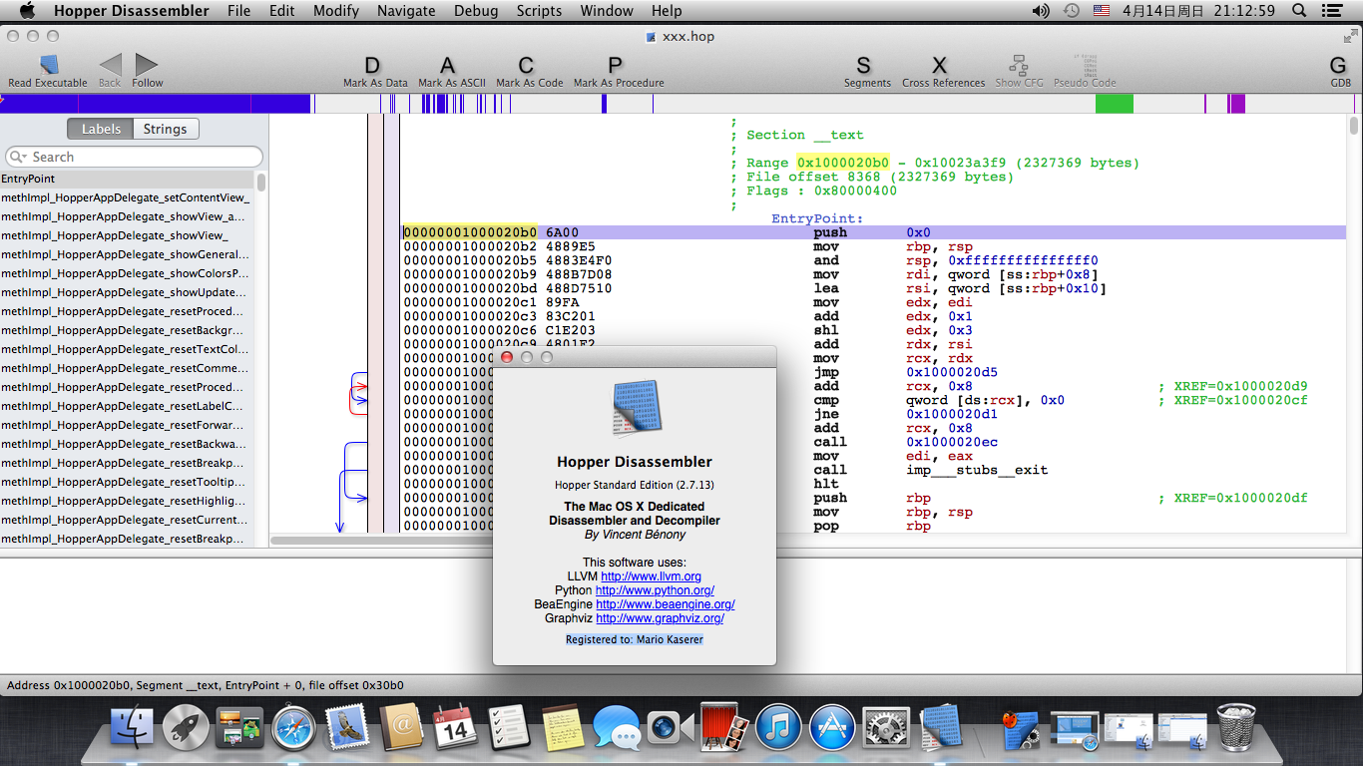Open Notes from the Dock
Viewport: 1363px width, 766px height.
point(563,727)
